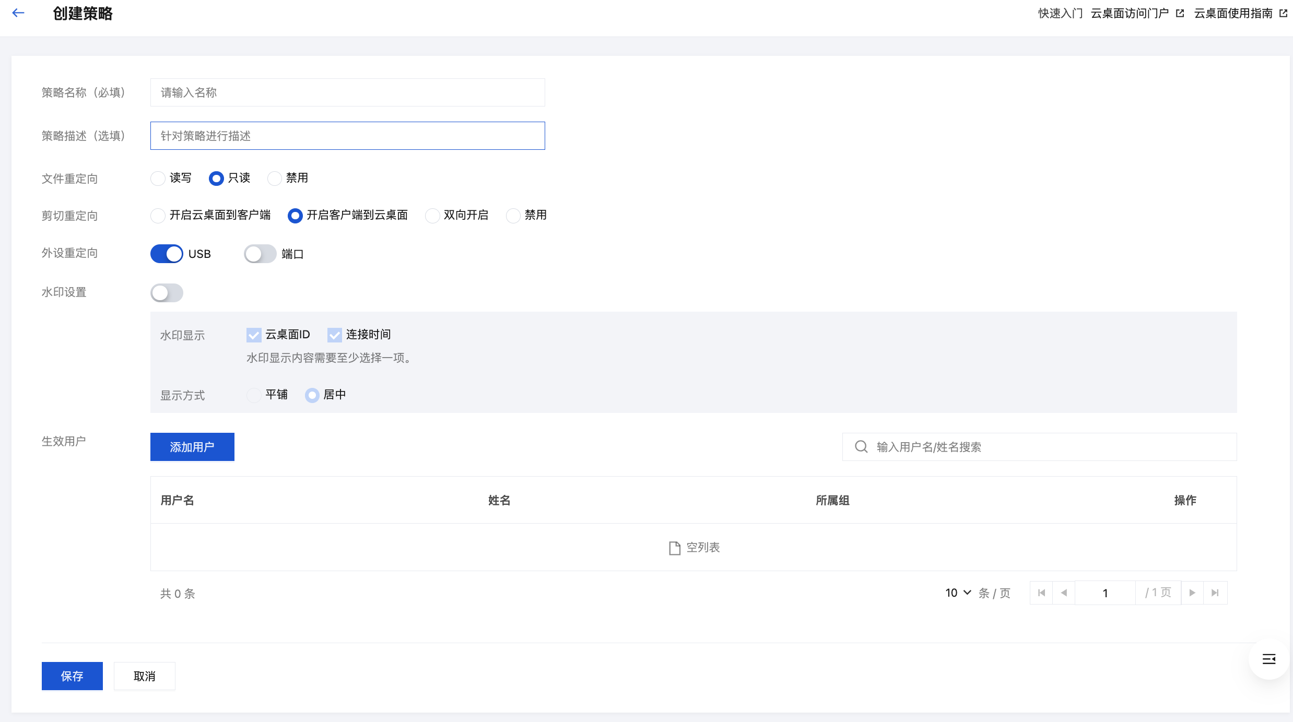Screen dimensions: 1293x722
Task: Click the 保存 button
Action: (72, 676)
